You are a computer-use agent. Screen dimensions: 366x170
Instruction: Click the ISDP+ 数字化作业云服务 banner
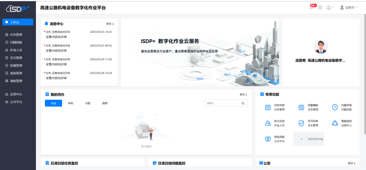[200, 52]
